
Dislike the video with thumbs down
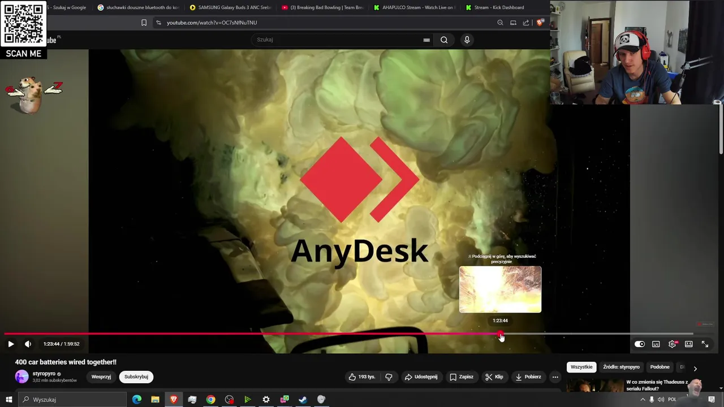pos(389,377)
